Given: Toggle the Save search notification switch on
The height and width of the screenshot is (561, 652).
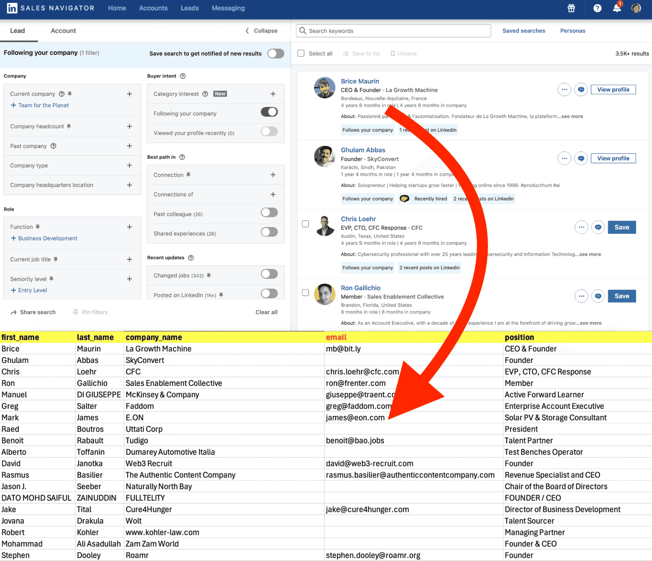Looking at the screenshot, I should coord(275,53).
